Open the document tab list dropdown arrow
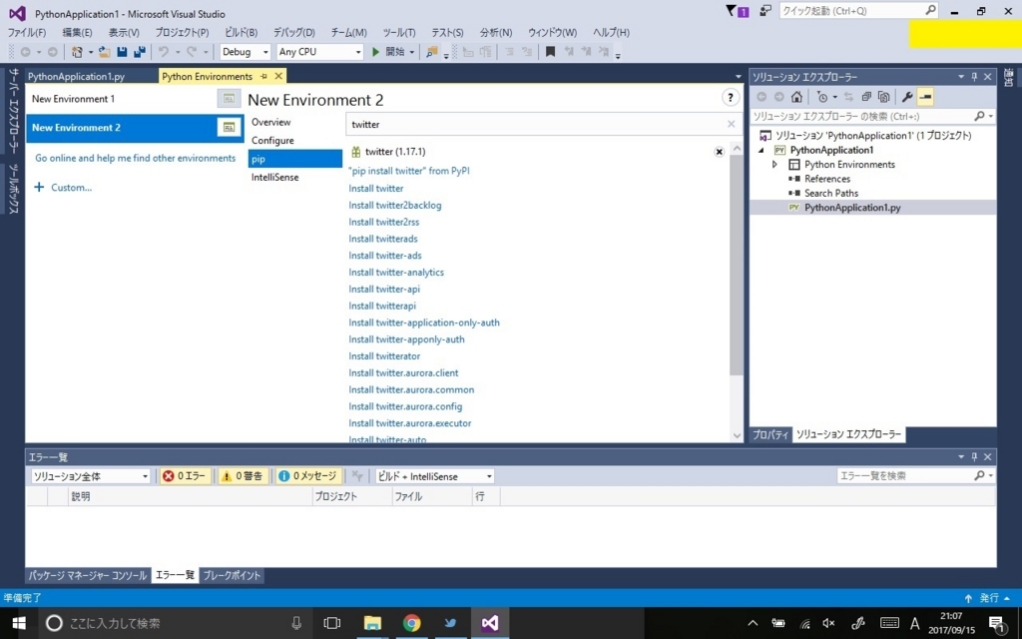1022x639 pixels. coord(738,76)
